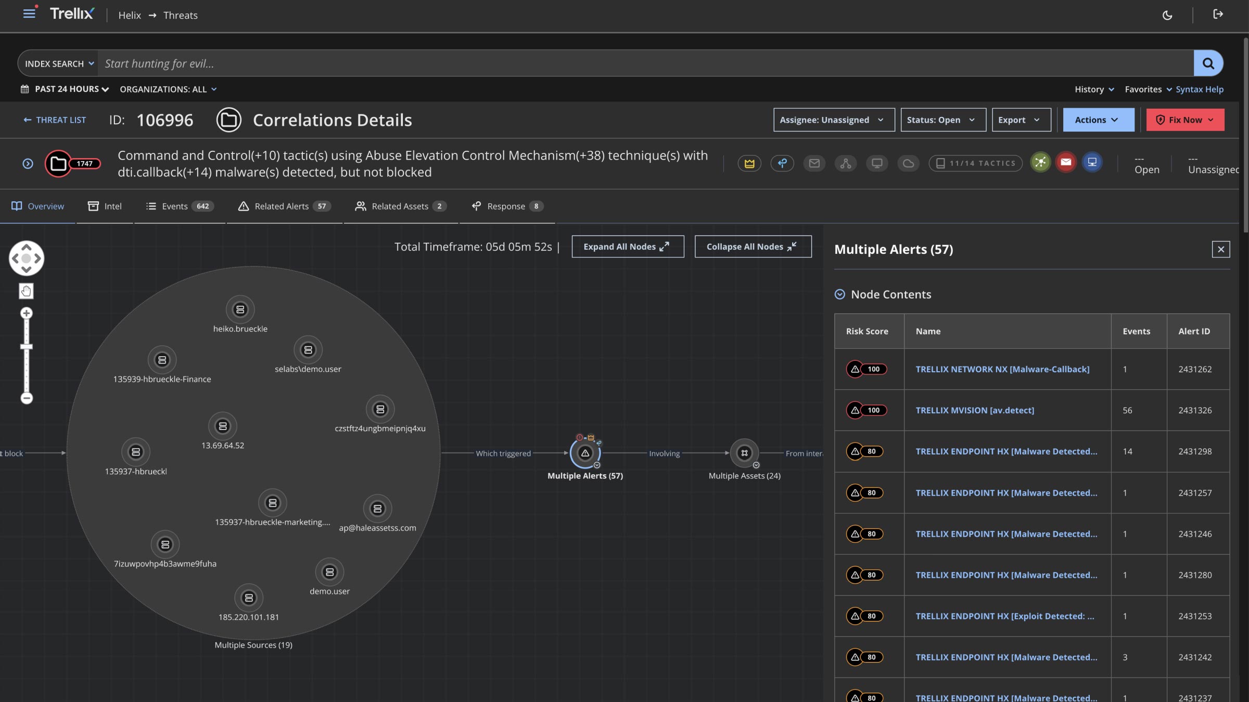Select the 185.220.101.181 node
Image resolution: width=1249 pixels, height=702 pixels.
coord(249,598)
